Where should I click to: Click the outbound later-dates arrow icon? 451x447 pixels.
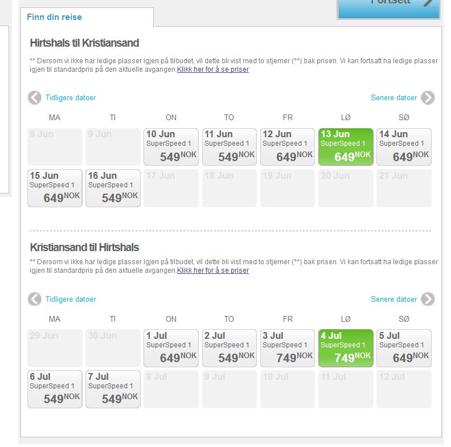pyautogui.click(x=428, y=98)
